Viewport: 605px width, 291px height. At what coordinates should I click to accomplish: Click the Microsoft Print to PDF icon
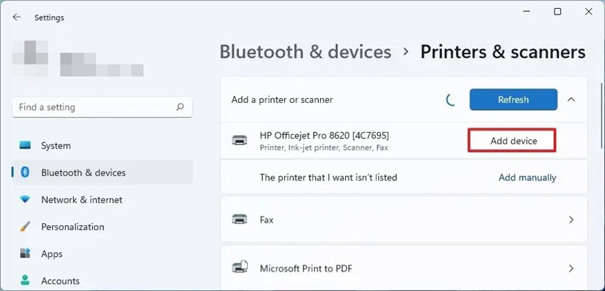pos(239,268)
